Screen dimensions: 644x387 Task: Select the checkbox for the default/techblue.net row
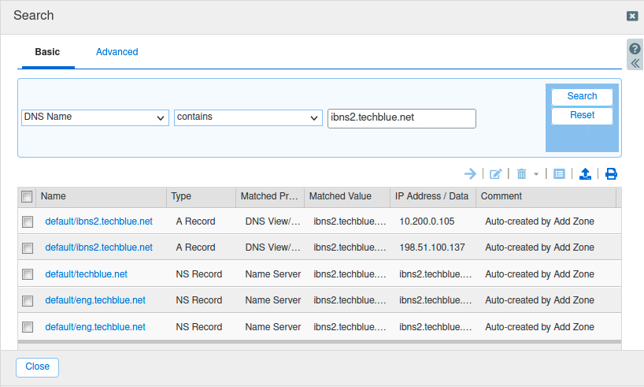click(28, 274)
